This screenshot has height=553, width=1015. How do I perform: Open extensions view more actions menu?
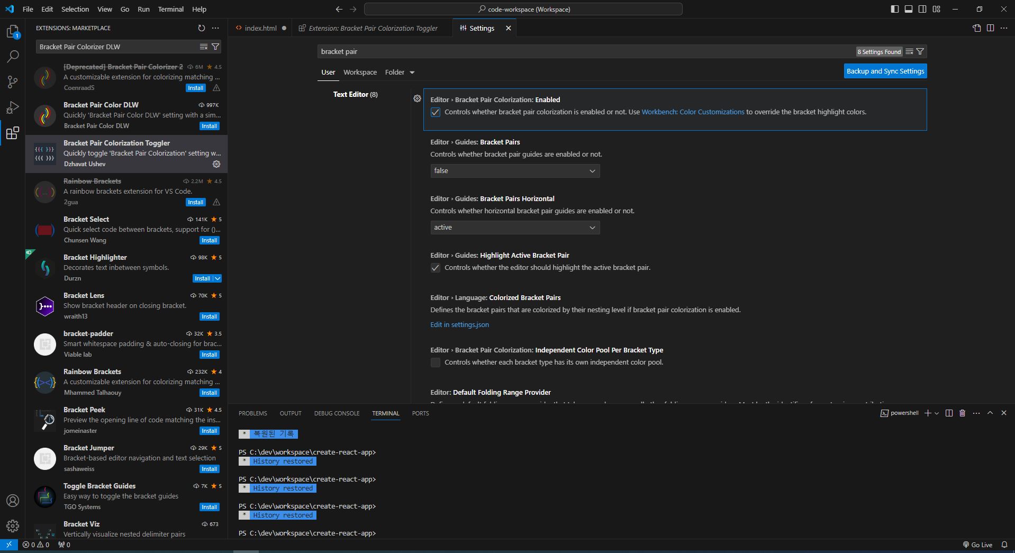[x=215, y=28]
